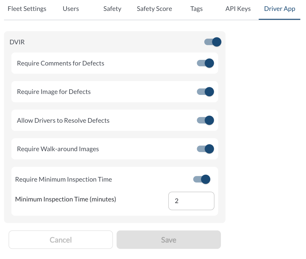Click the minimum inspection time minutes field
Image resolution: width=306 pixels, height=259 pixels.
(191, 201)
